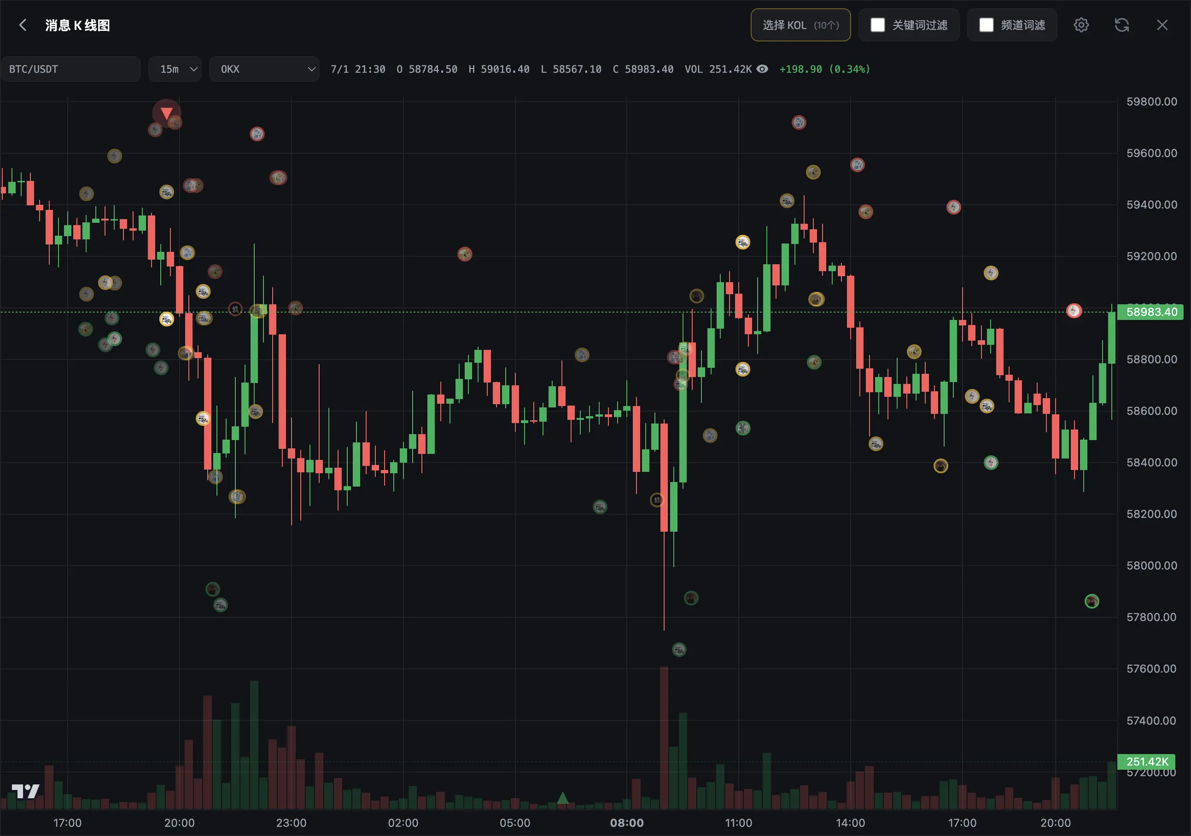Screen dimensions: 1191x836
Task: Toggle volume visibility eye icon
Action: 762,69
